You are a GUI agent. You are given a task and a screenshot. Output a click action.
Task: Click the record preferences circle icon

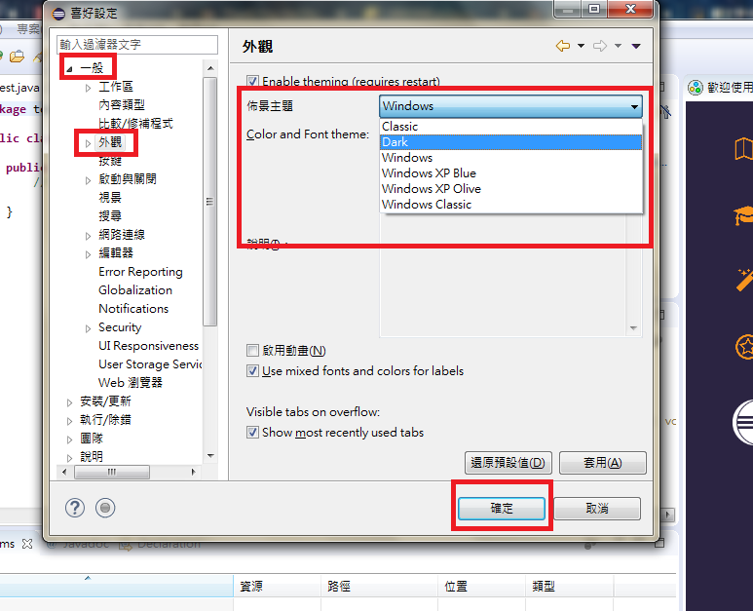click(x=105, y=508)
